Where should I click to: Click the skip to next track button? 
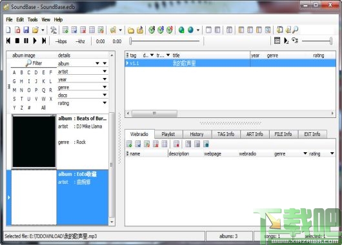(x=44, y=41)
